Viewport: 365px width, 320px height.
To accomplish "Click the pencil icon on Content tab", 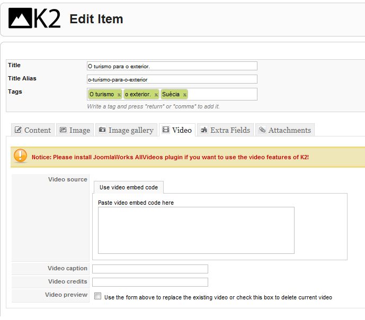I will point(18,130).
